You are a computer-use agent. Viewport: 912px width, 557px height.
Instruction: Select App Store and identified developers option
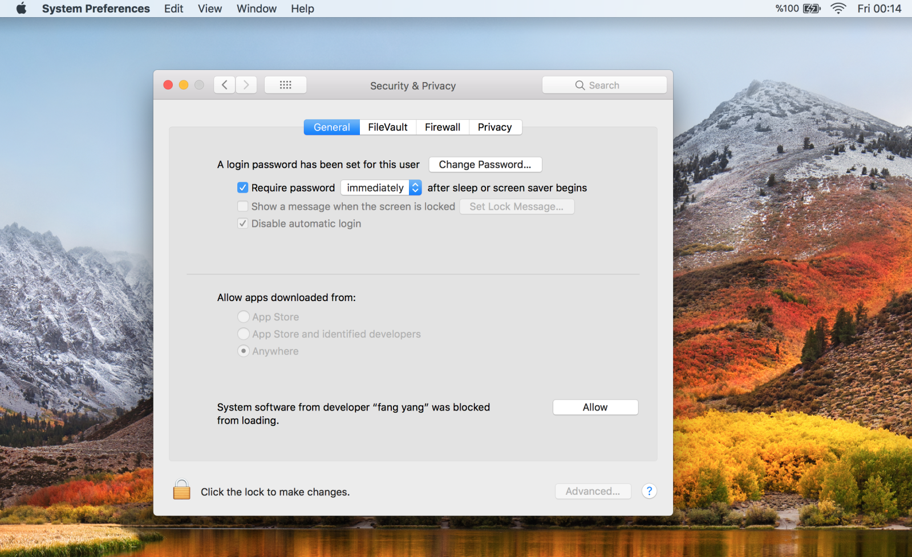point(244,334)
